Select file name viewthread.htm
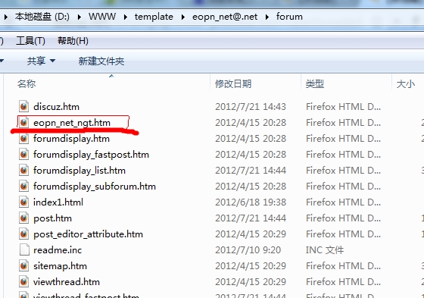Screen dimensions: 424x298 click(67, 282)
